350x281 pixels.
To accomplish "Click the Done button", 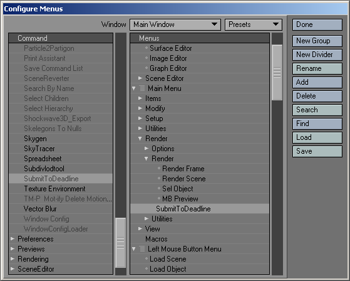I will (317, 24).
